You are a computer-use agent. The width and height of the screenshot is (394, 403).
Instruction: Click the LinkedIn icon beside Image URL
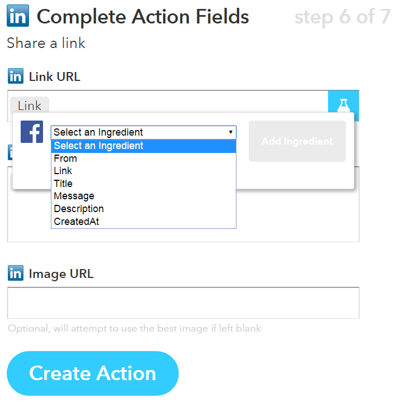[15, 274]
